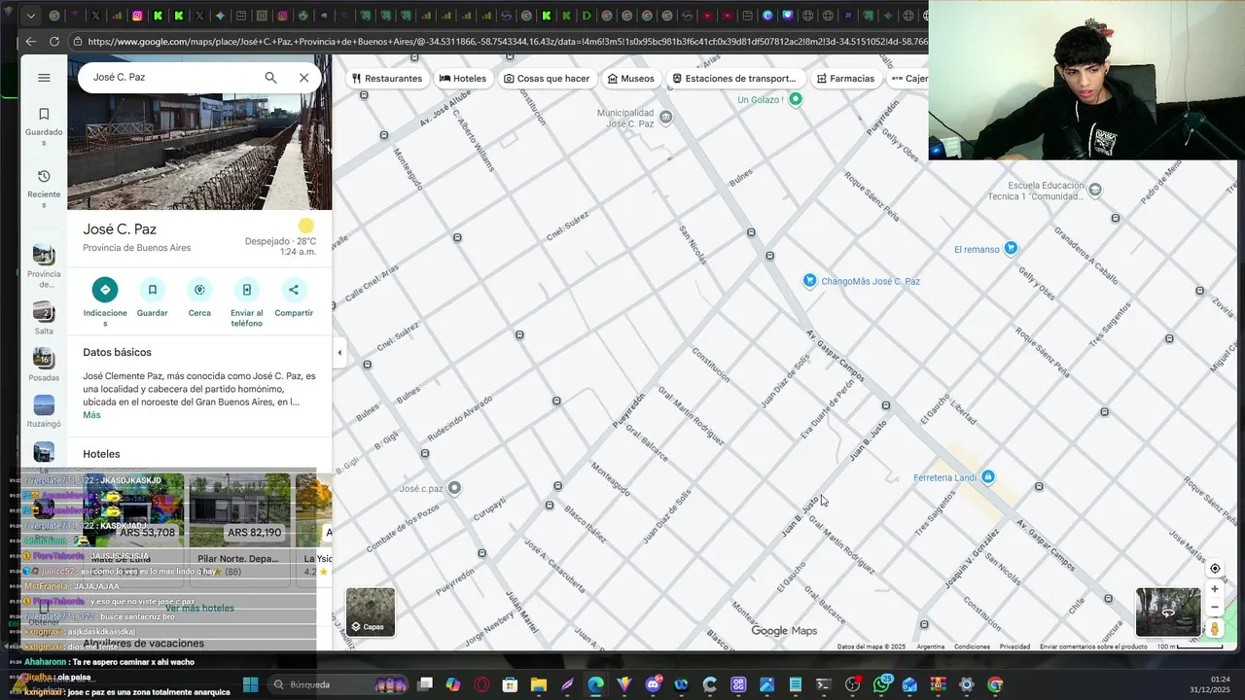Select Cosas que hacer chip
The image size is (1245, 700).
[x=547, y=79]
